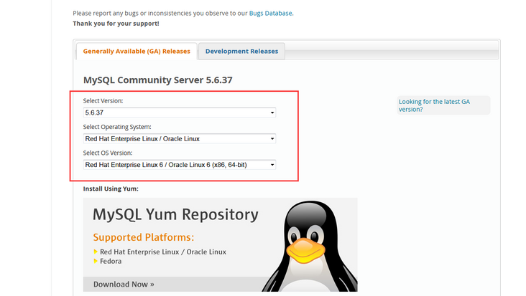Expand the Select Operating System dropdown
This screenshot has height=296, width=526.
180,138
